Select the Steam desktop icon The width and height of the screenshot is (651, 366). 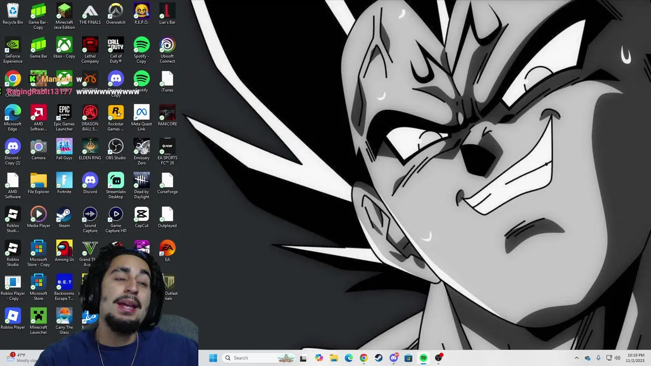pyautogui.click(x=64, y=218)
